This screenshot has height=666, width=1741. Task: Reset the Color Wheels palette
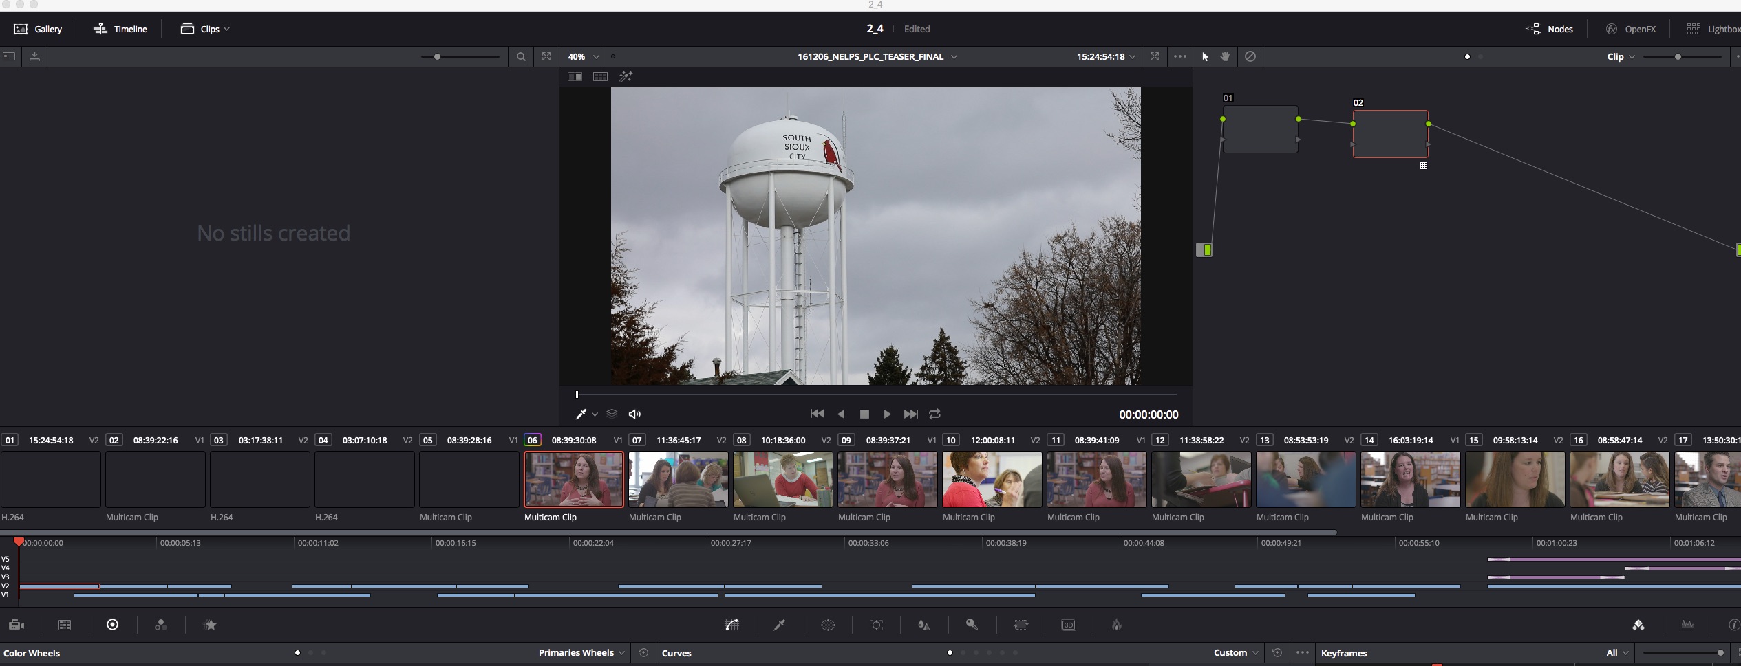(x=643, y=653)
